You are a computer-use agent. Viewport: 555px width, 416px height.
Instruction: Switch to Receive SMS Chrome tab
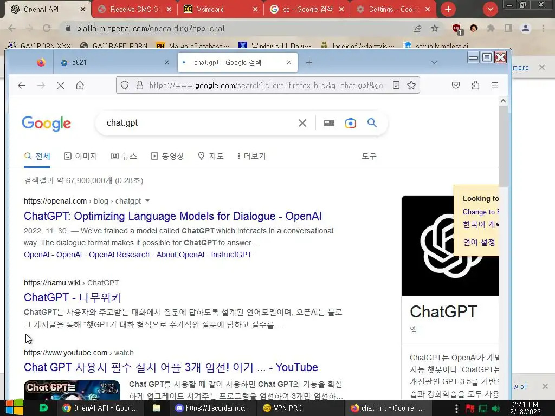[134, 10]
